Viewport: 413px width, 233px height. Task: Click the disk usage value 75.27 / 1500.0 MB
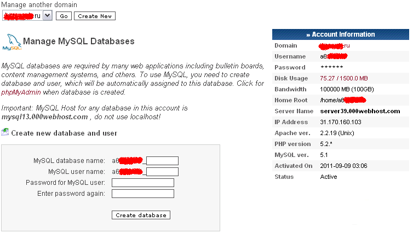[344, 78]
